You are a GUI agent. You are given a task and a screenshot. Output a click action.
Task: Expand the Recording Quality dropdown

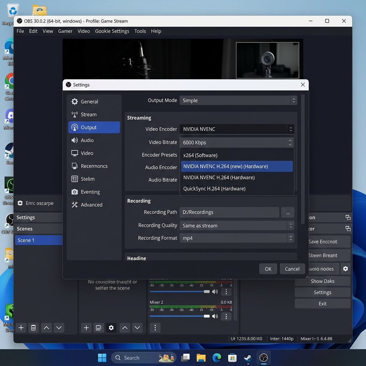(237, 226)
